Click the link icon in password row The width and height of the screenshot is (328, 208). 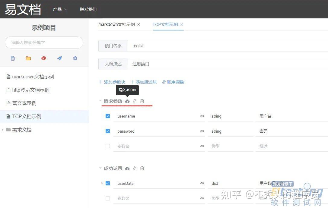pyautogui.click(x=202, y=131)
